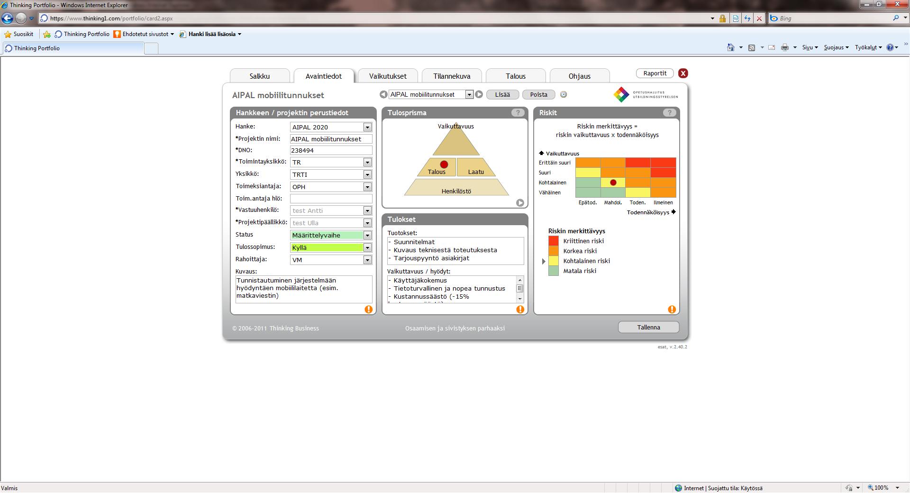Viewport: 910px width, 493px height.
Task: Click the Opetushallitus logo
Action: [646, 94]
